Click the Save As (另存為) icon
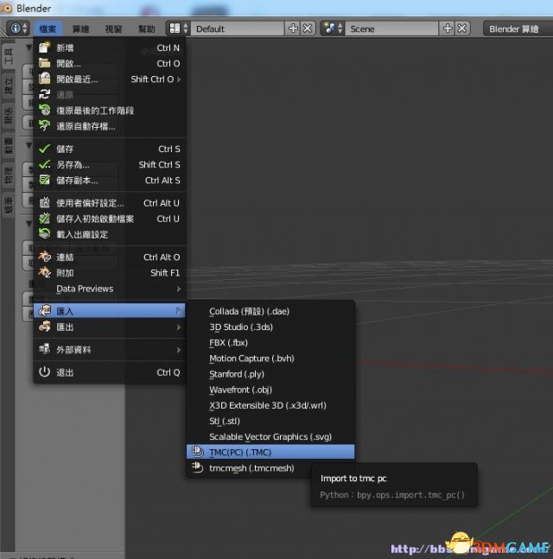The height and width of the screenshot is (559, 553). click(45, 164)
